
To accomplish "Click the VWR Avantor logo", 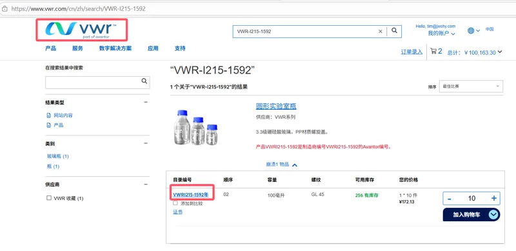I will click(x=81, y=30).
